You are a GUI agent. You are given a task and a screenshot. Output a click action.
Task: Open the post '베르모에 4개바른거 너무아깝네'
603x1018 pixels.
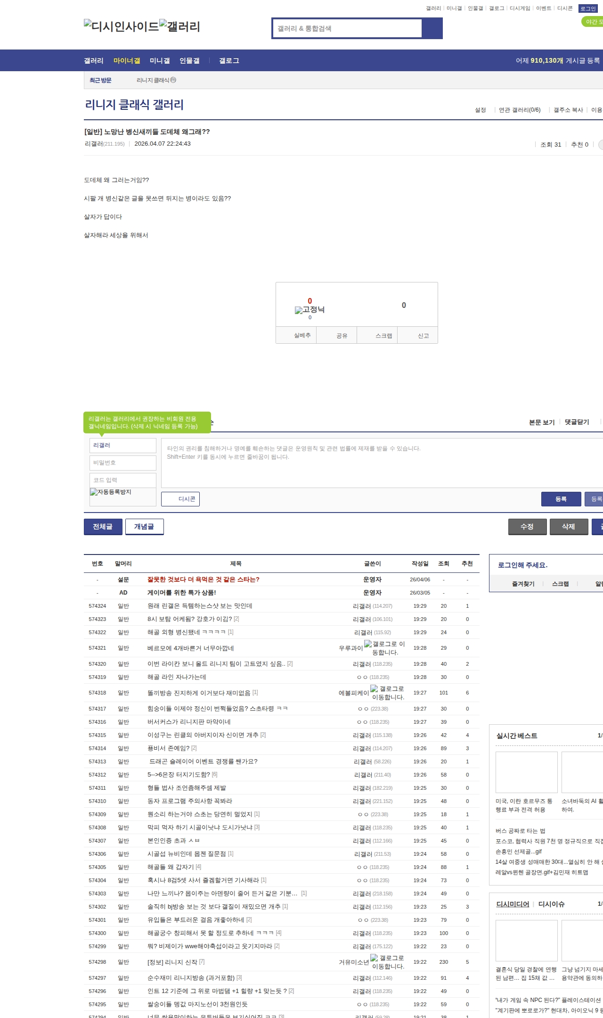[x=191, y=648]
